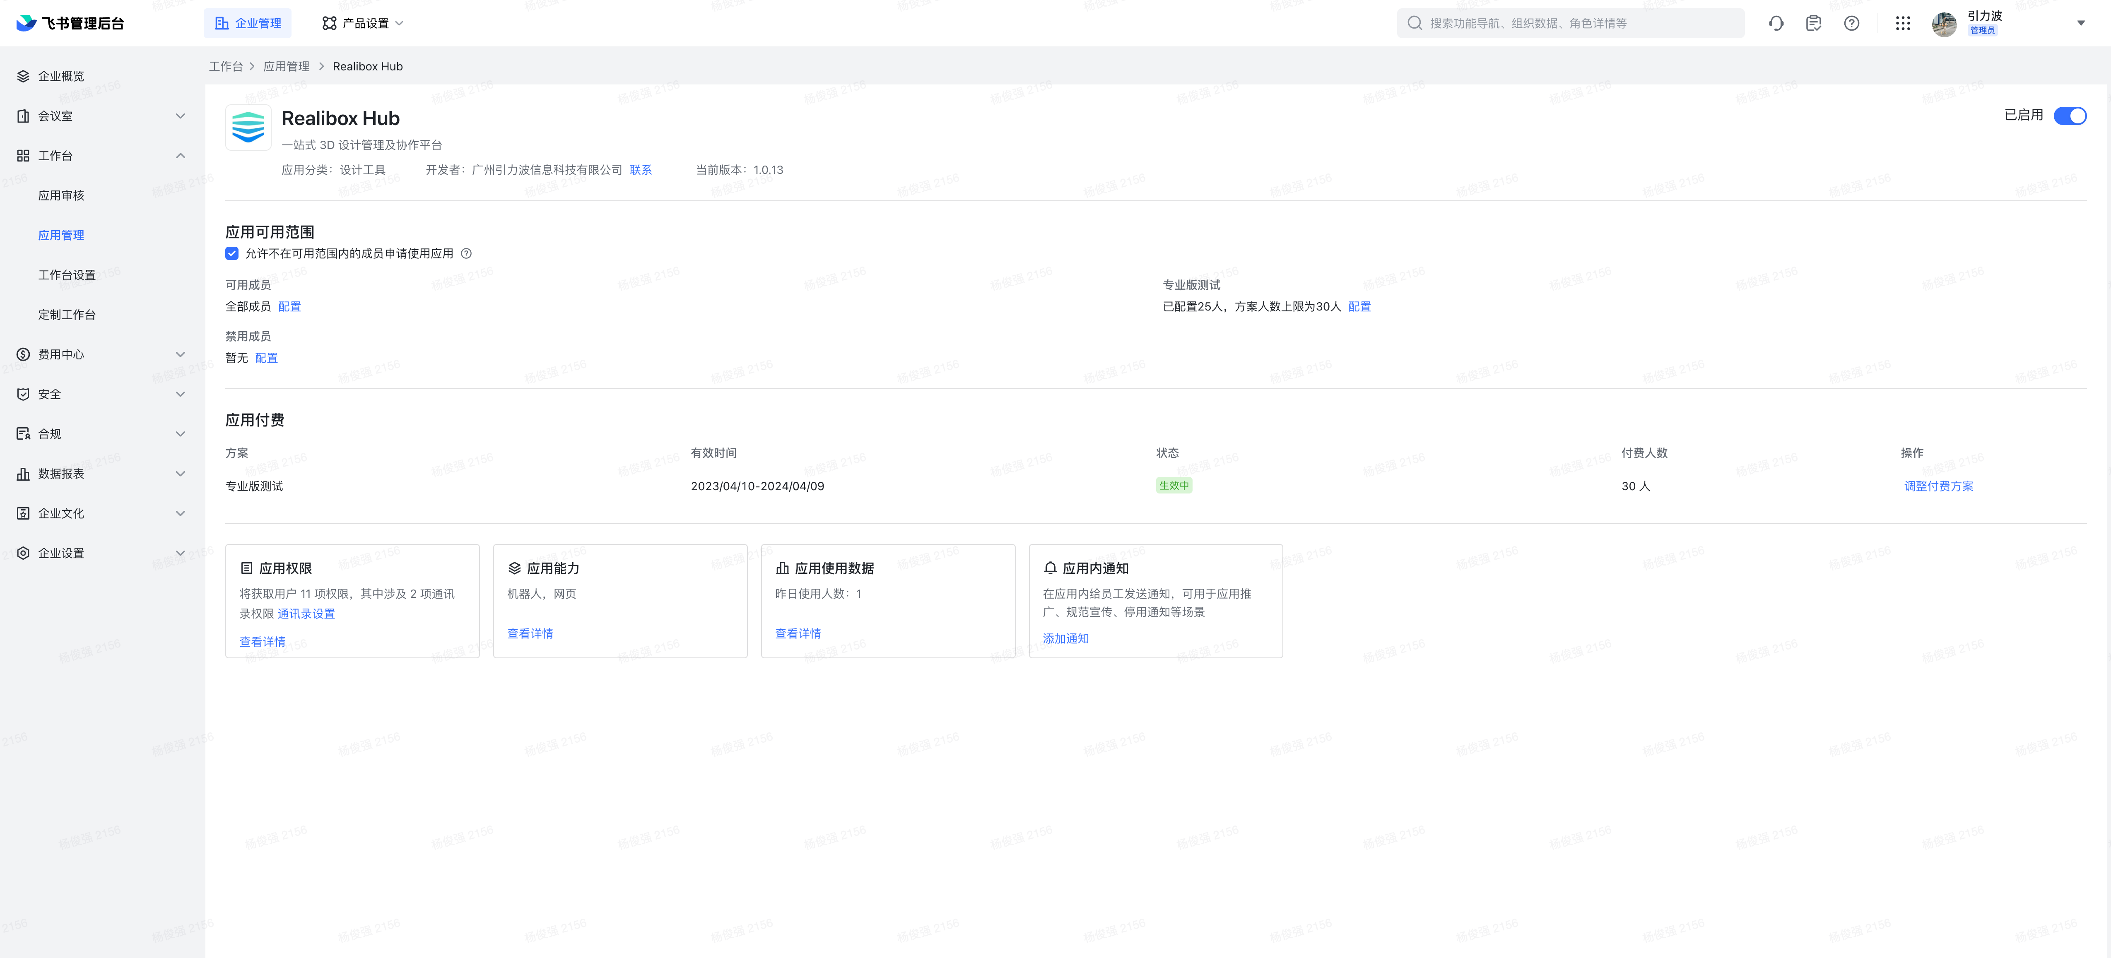Click the 应用内通知 bell icon
The width and height of the screenshot is (2111, 958).
click(x=1051, y=568)
